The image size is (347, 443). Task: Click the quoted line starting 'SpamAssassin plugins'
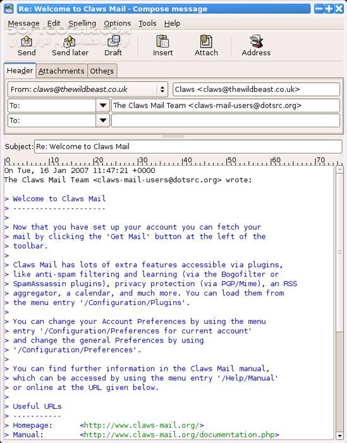155,284
